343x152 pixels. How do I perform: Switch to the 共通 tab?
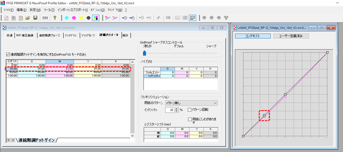pos(9,35)
